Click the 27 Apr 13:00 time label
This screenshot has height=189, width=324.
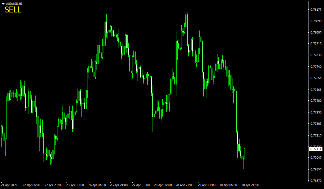(141, 185)
